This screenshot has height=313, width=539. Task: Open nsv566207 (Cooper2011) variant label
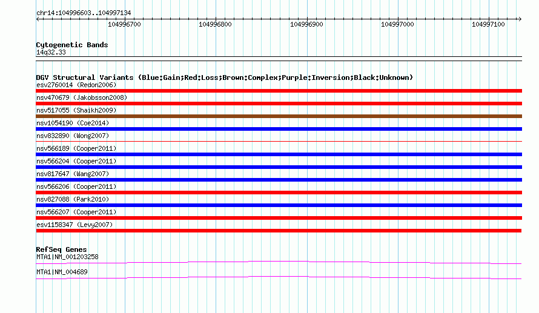coord(76,212)
